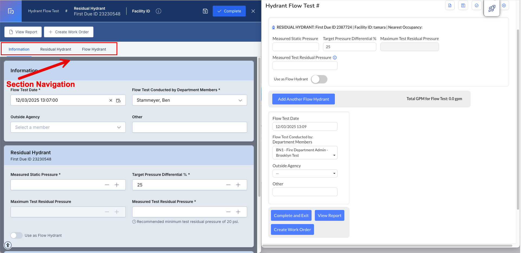Screen dimensions: 521x253
Task: Enable Use as Flow Hydrant in right panel
Action: (x=319, y=79)
